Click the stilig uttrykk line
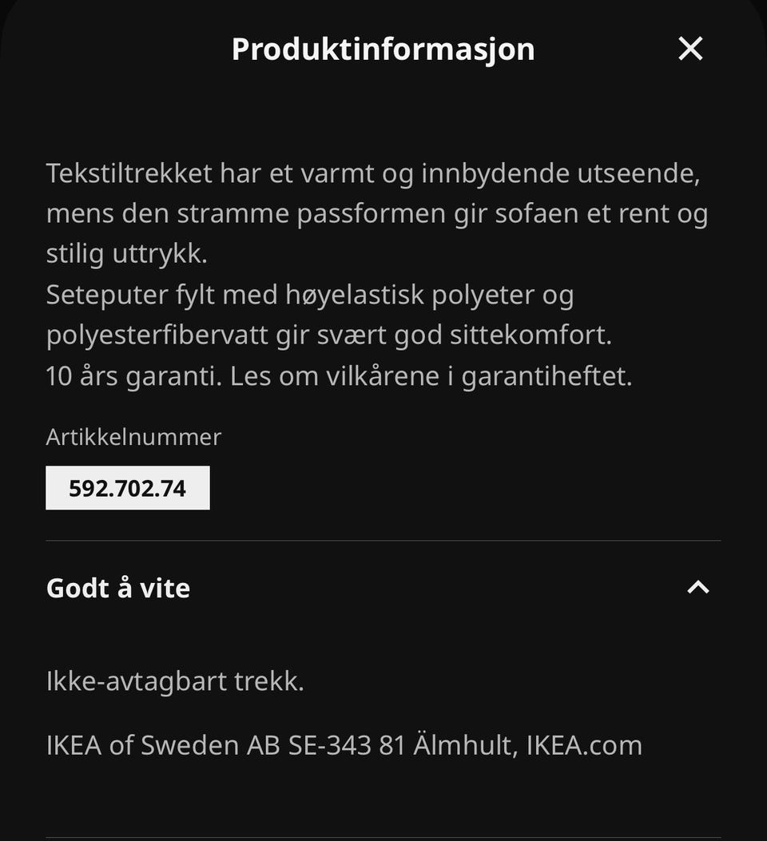Screen dimensions: 767x841 pyautogui.click(x=126, y=254)
